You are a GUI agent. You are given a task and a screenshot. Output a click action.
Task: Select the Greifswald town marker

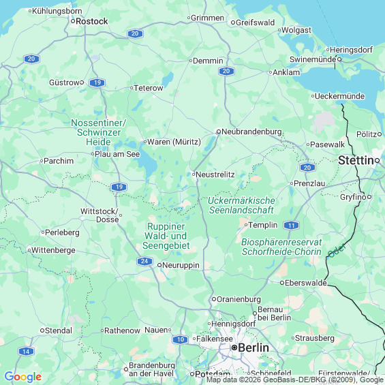233,22
